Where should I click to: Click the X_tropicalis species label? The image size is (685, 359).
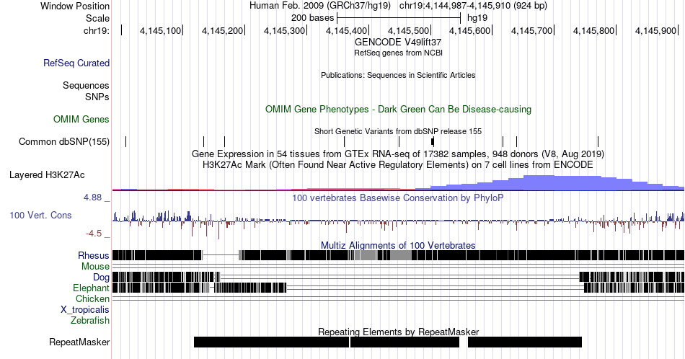point(85,310)
